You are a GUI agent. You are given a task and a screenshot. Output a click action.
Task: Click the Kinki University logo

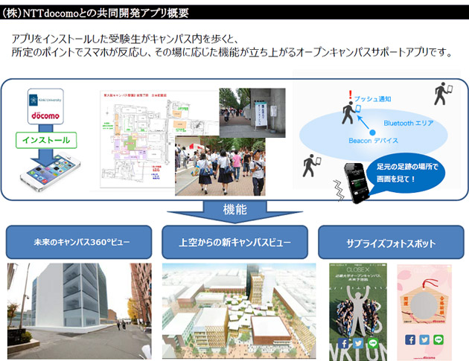(x=45, y=100)
